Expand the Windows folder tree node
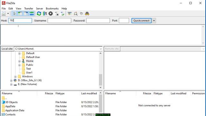Screen dimensions: 206x116 pos(15,77)
